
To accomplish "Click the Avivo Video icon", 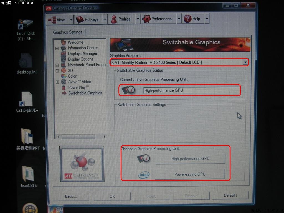I will pos(64,82).
